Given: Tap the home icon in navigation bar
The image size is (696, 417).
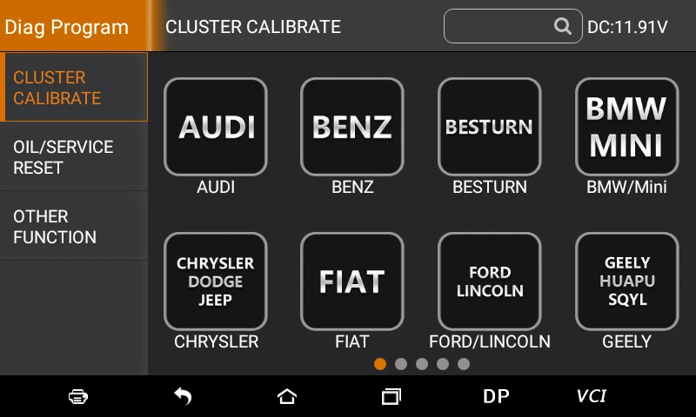Looking at the screenshot, I should coord(287,396).
